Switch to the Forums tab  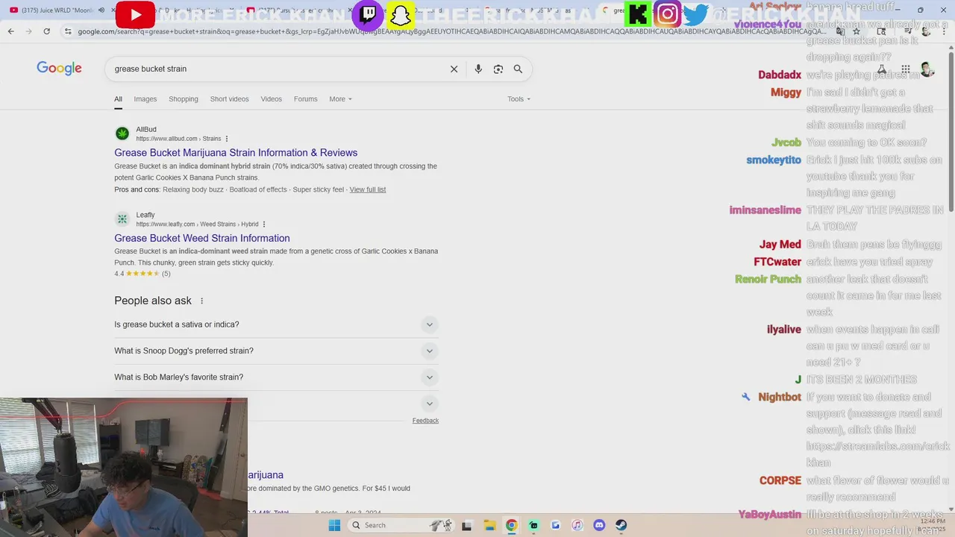coord(305,99)
